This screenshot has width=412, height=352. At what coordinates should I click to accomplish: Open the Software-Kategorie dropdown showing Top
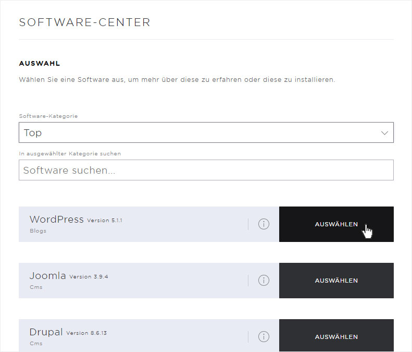click(206, 132)
